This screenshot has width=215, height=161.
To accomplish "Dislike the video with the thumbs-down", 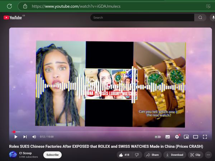I will (x=137, y=155).
